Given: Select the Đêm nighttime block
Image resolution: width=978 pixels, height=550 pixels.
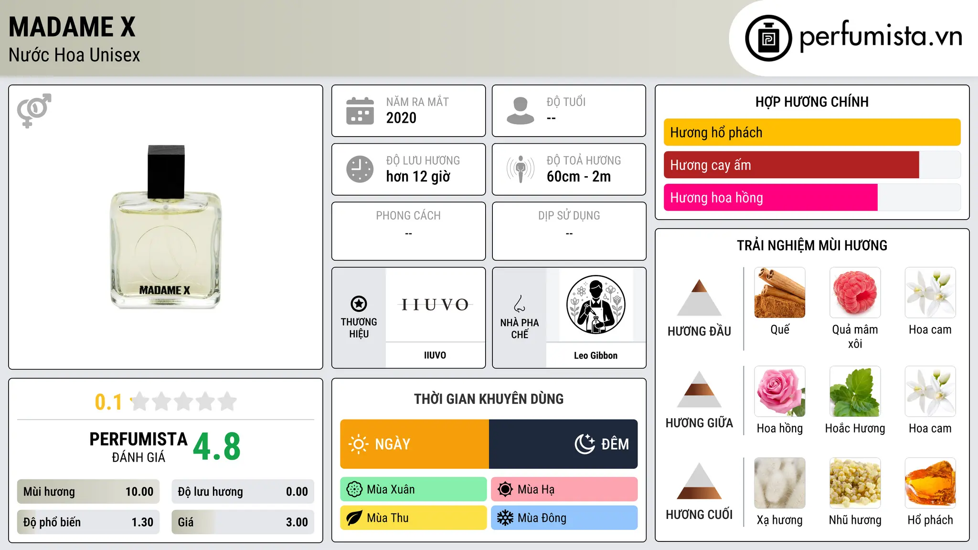Looking at the screenshot, I should pos(563,444).
